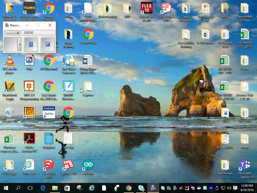The width and height of the screenshot is (257, 193).
Task: Select the Arduino desktop shortcut
Action: click(88, 165)
